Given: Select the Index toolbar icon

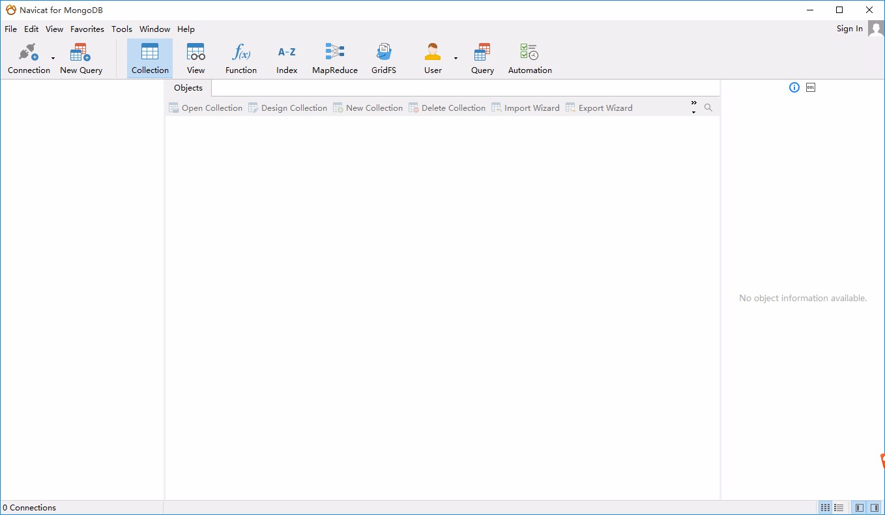Looking at the screenshot, I should (287, 59).
